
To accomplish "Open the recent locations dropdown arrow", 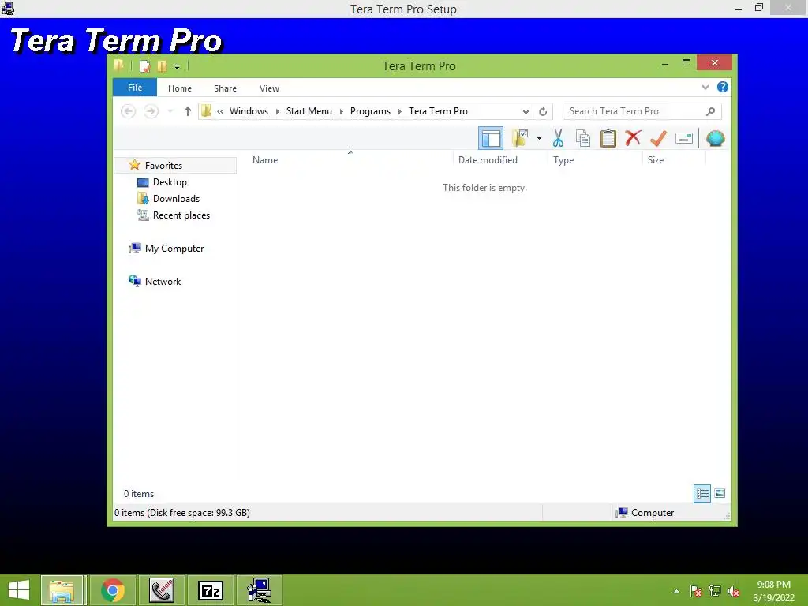I will coord(170,111).
